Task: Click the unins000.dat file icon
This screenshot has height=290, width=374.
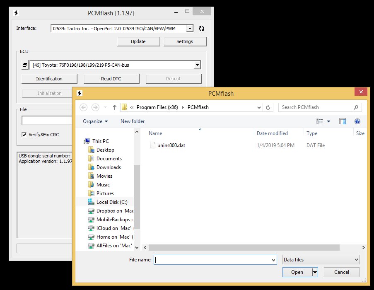Action: point(152,145)
